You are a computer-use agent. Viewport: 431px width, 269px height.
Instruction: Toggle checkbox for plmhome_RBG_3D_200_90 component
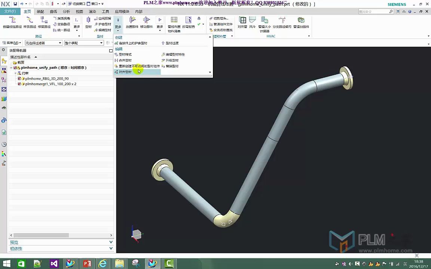coord(19,78)
